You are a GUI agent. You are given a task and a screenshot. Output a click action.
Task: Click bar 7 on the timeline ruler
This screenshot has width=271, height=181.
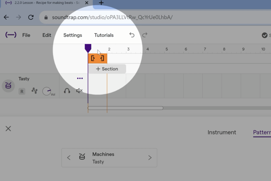pos(205,49)
